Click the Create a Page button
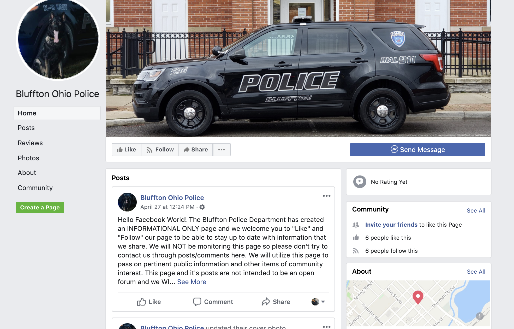 40,208
